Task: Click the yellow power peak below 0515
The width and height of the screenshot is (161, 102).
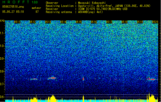Action: tap(83, 98)
